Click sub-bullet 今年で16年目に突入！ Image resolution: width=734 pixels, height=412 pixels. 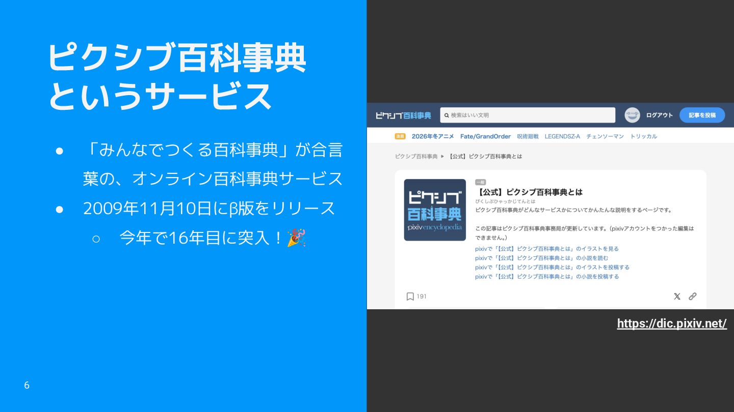click(201, 238)
